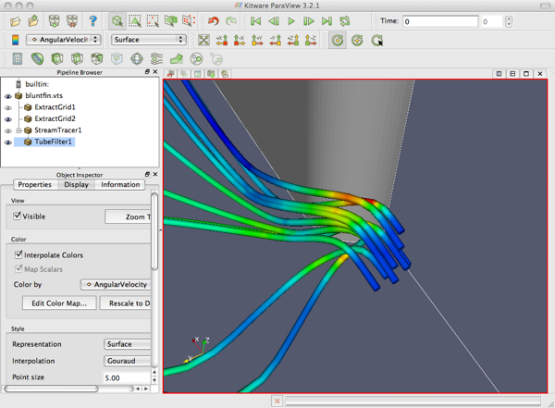The height and width of the screenshot is (408, 555).
Task: Open a file with the folder icon
Action: 15,21
